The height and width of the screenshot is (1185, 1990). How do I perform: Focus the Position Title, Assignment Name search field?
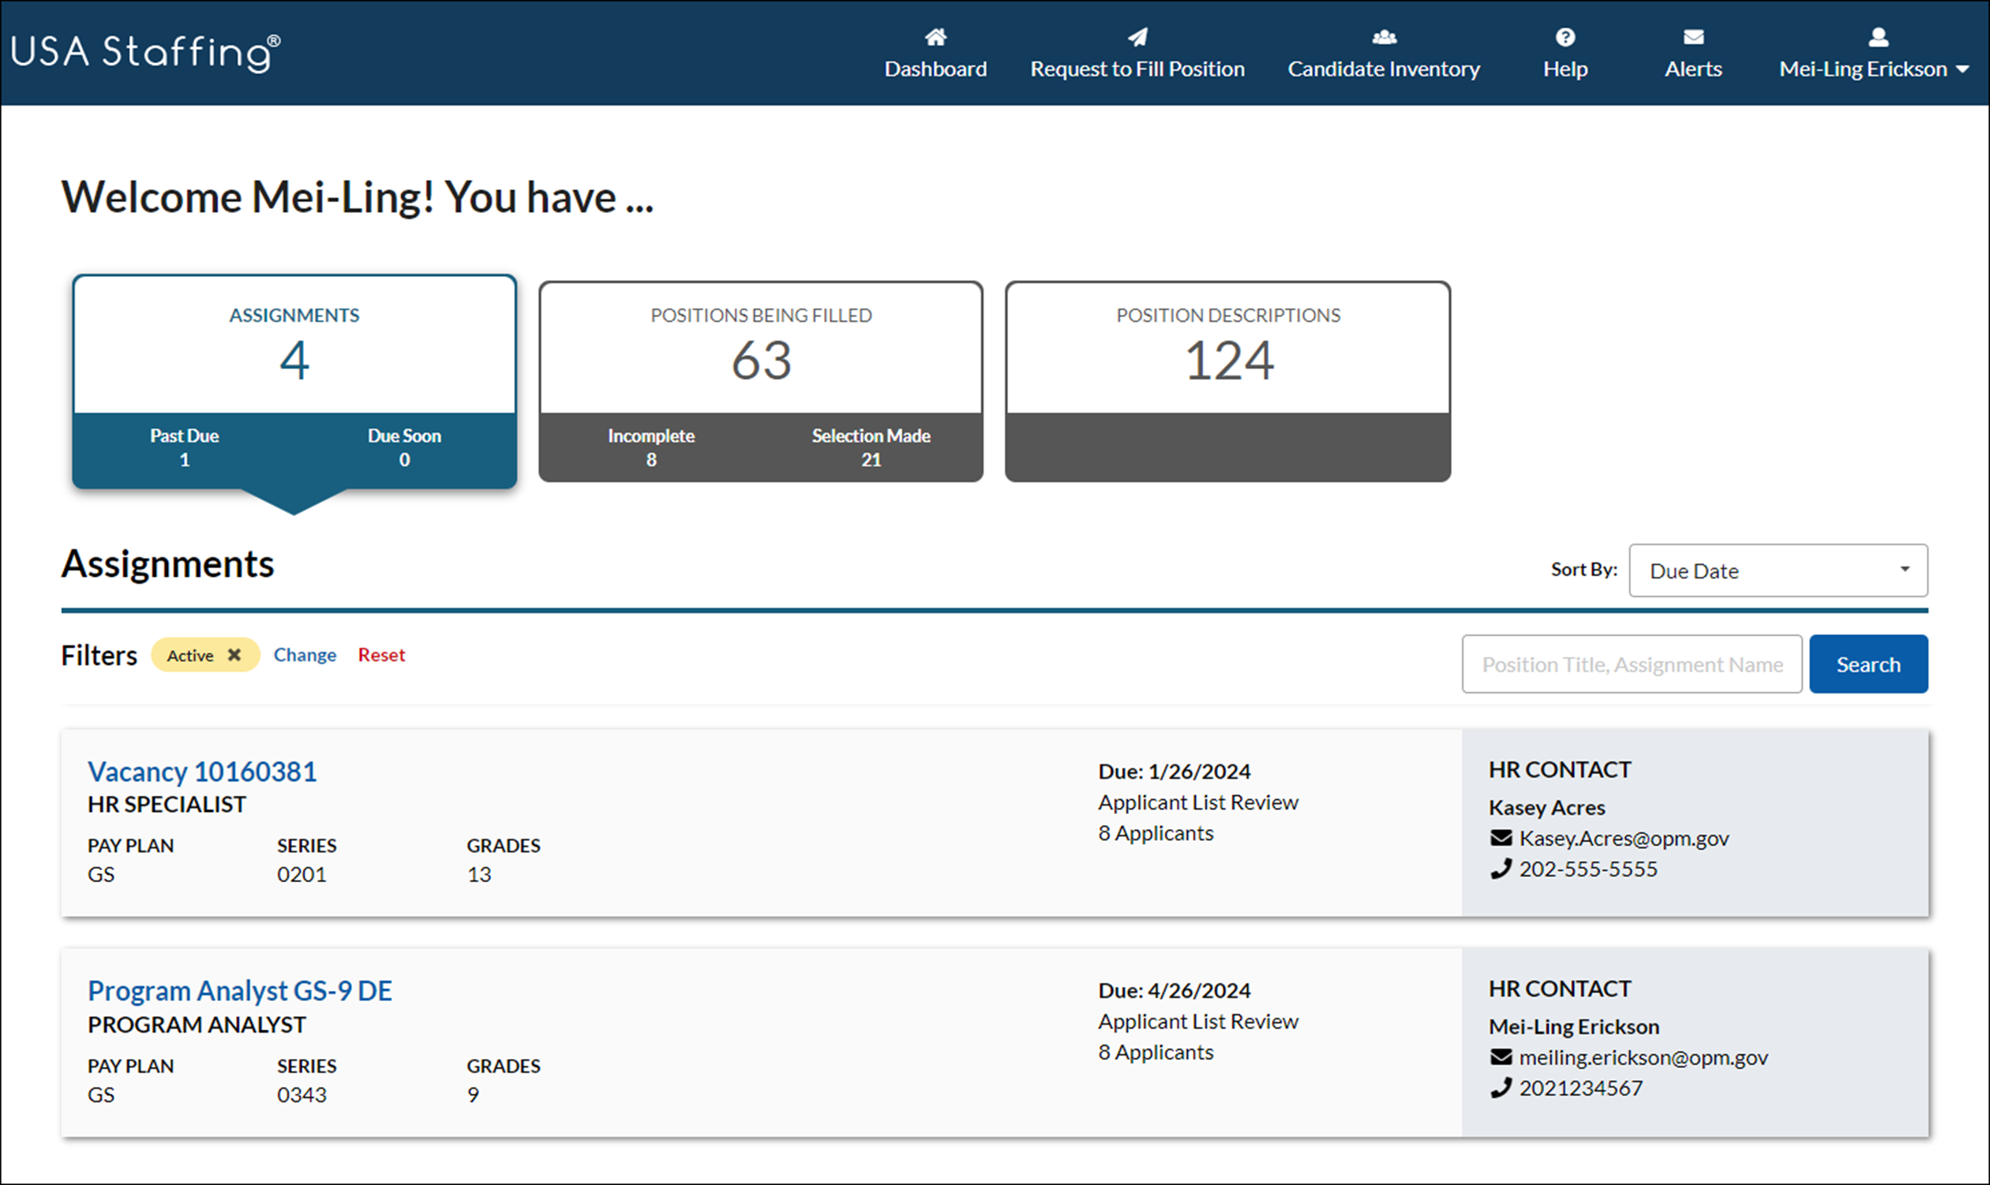pos(1632,664)
